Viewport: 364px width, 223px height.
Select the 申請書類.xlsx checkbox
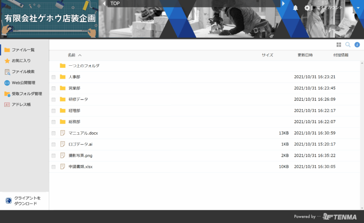coord(54,167)
